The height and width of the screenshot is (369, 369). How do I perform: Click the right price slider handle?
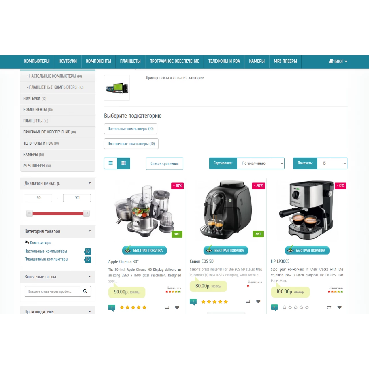click(86, 213)
